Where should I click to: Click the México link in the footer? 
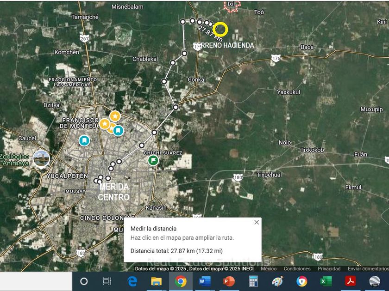click(269, 269)
